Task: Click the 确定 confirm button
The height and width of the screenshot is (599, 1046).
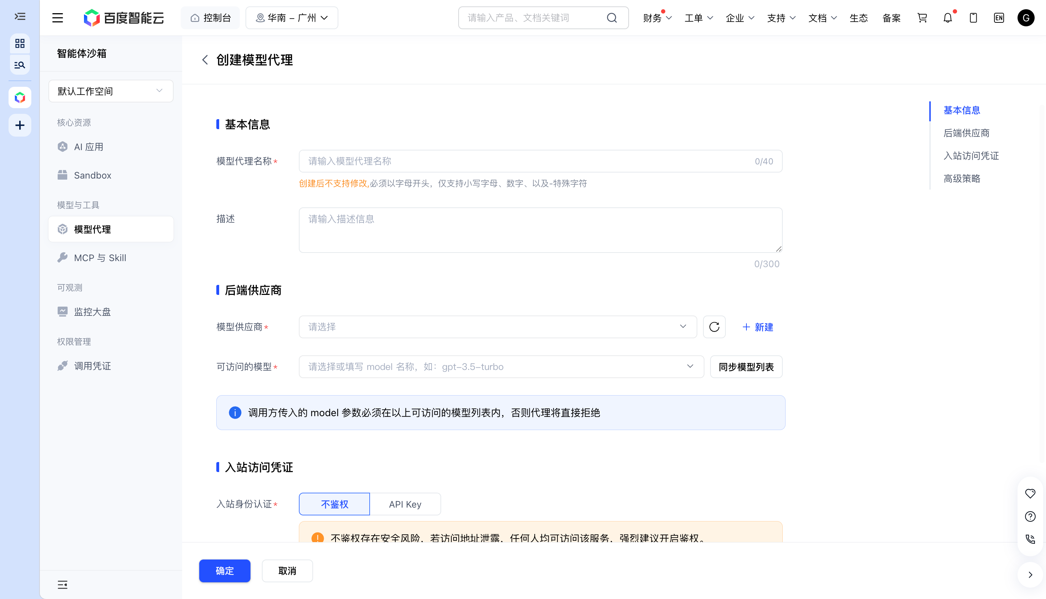Action: [x=224, y=571]
